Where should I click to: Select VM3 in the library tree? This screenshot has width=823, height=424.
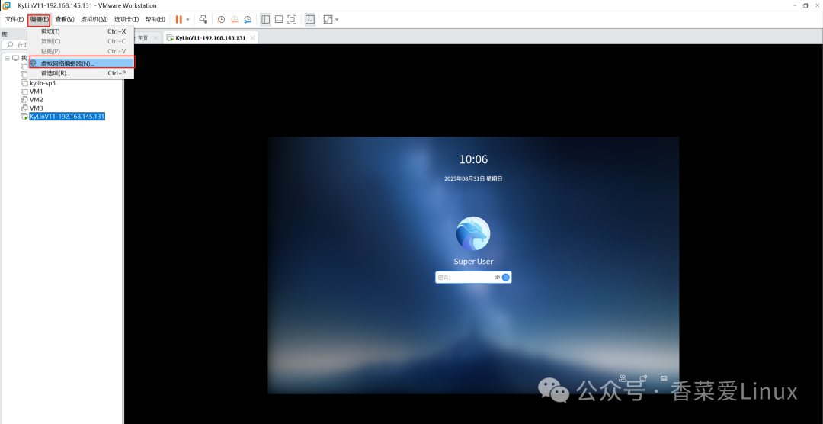click(37, 108)
